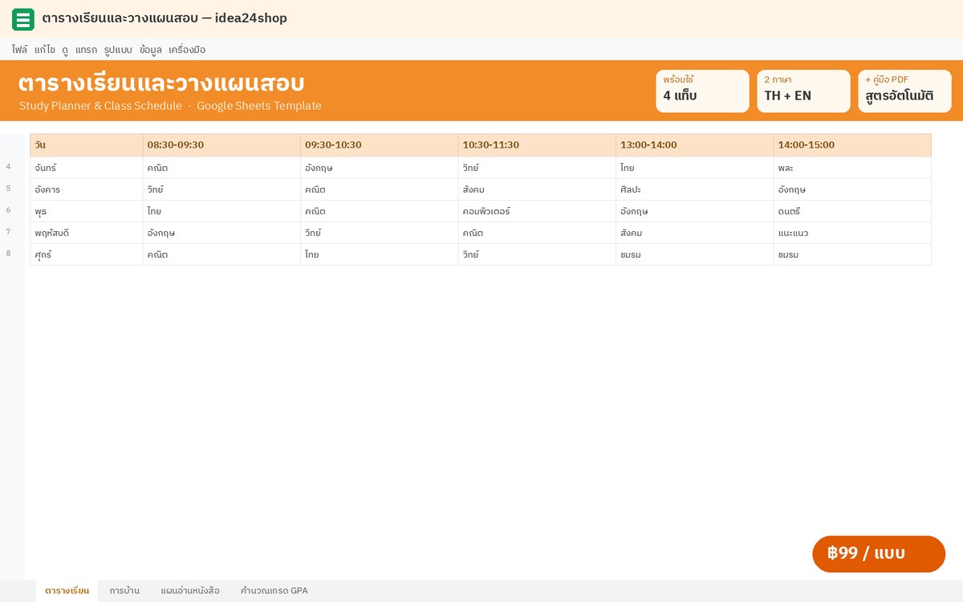Open the แก้ไข menu
This screenshot has height=602, width=963.
pos(45,50)
